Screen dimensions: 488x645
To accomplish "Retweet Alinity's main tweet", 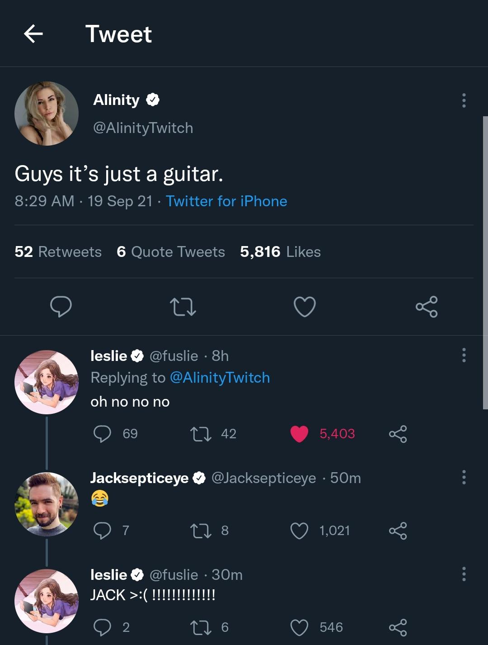I will pyautogui.click(x=183, y=307).
